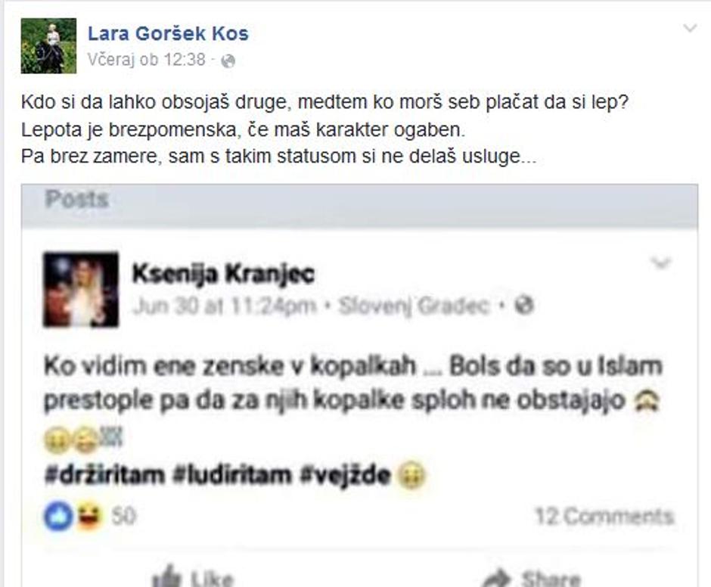Click the blue Like reaction icon
This screenshot has height=587, width=711.
coord(58,516)
